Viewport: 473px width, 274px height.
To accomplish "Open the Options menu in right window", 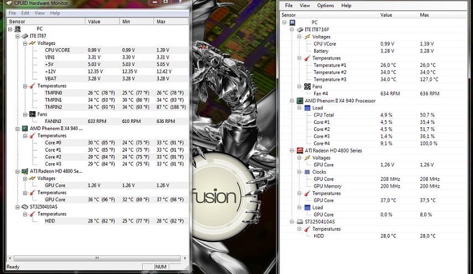I will (x=325, y=6).
